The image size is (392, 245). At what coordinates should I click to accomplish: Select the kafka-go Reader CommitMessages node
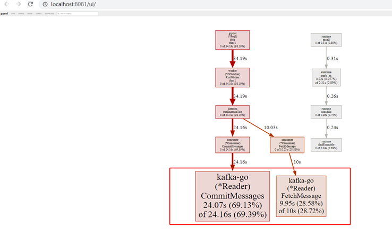pos(233,196)
